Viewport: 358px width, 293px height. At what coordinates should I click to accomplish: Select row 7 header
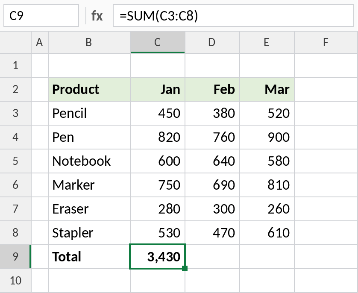click(15, 209)
